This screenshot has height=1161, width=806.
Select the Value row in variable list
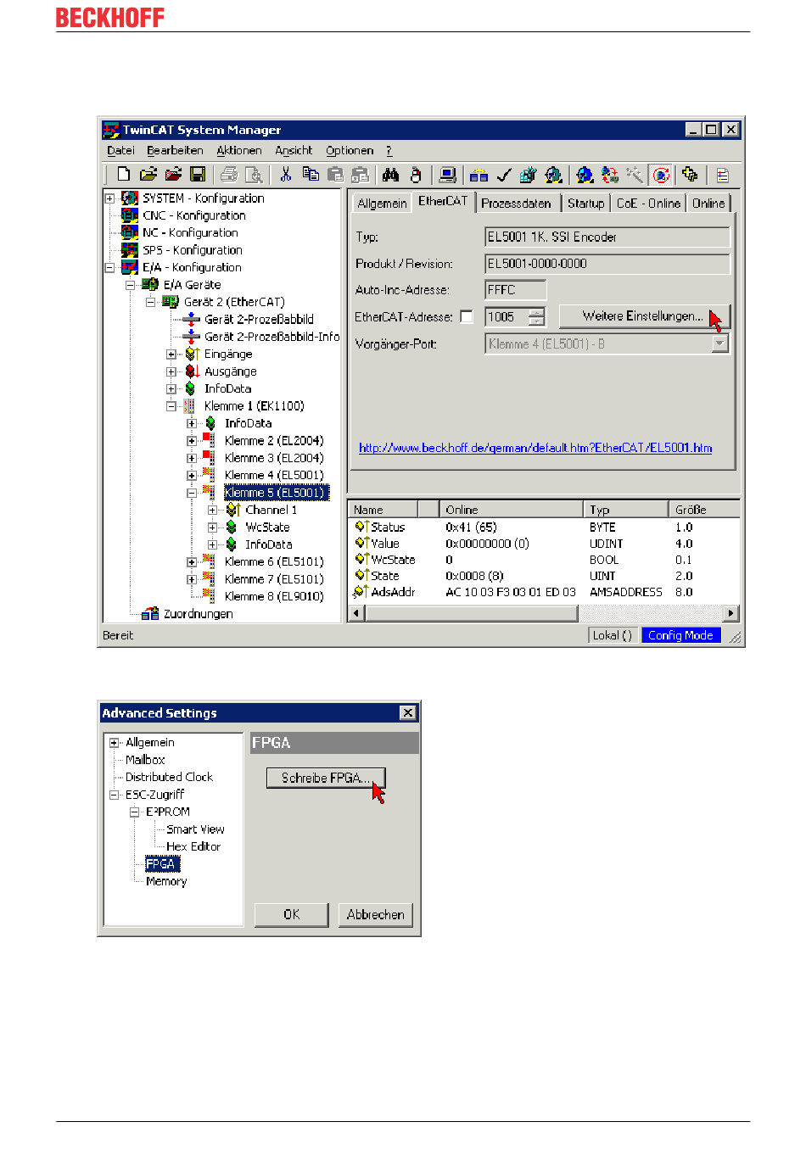tap(546, 544)
